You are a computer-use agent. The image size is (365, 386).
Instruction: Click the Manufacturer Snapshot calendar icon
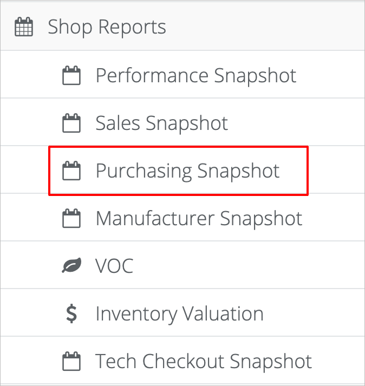pyautogui.click(x=71, y=219)
